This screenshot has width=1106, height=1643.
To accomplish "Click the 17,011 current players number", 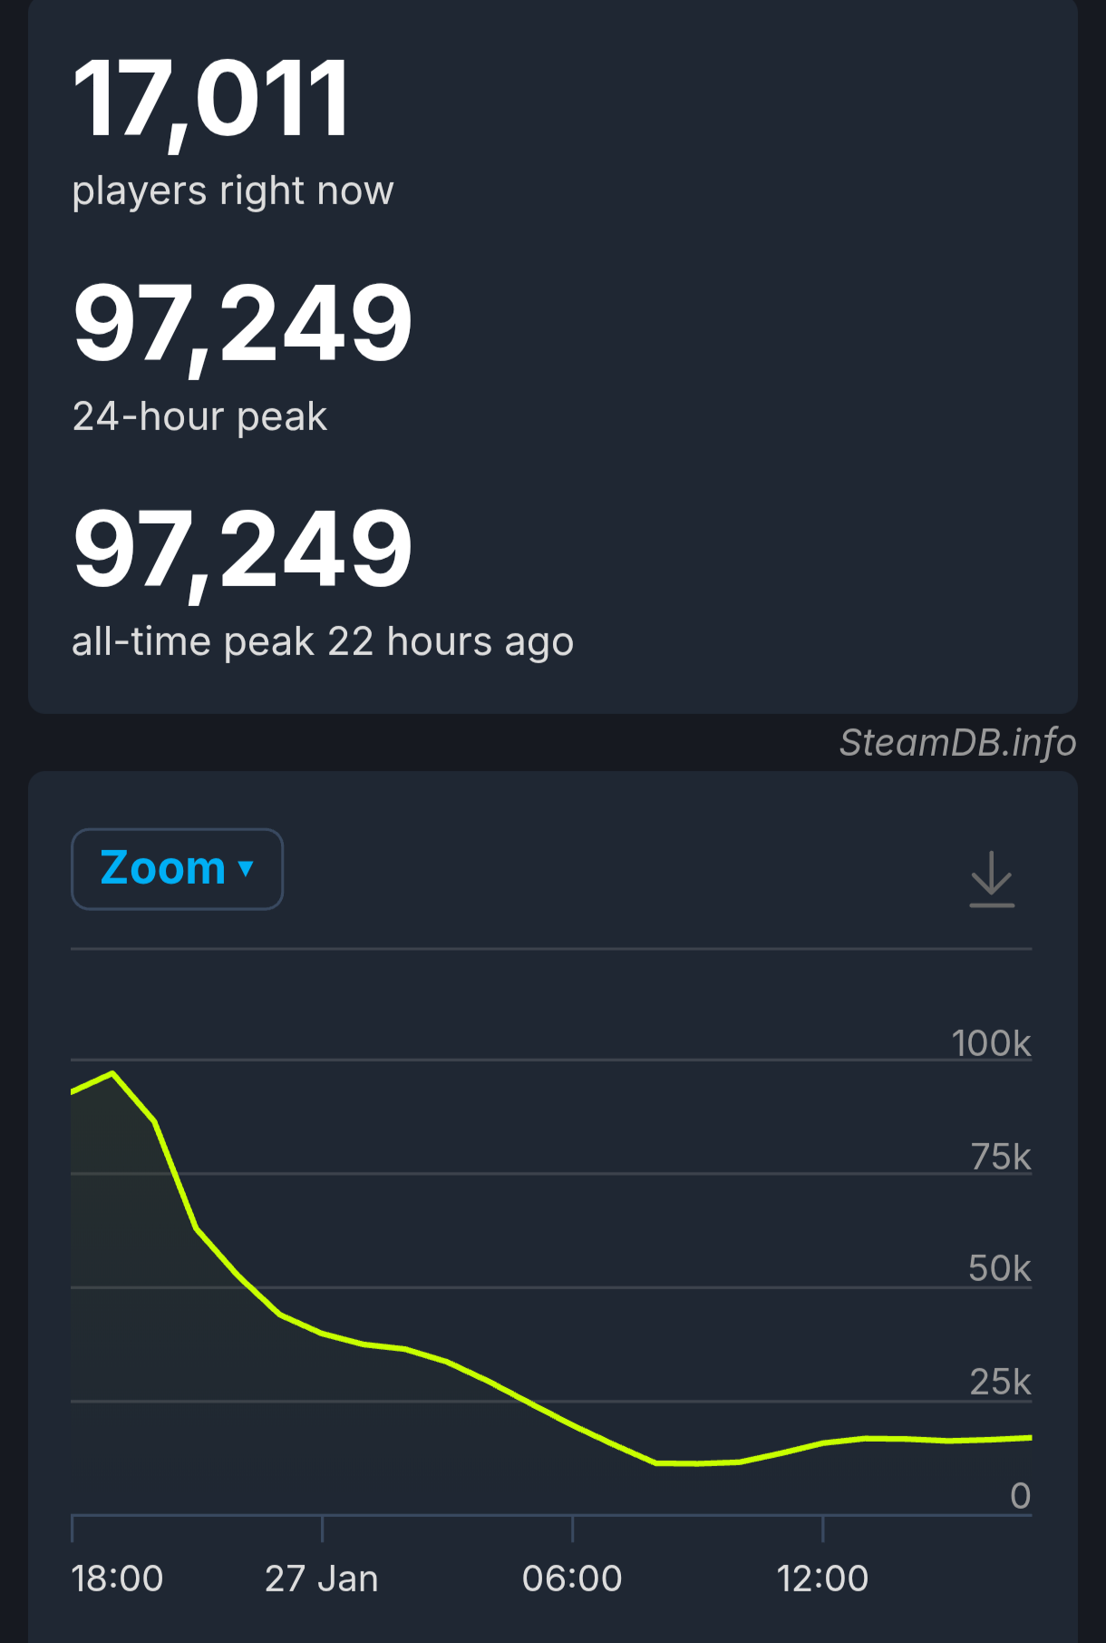I will click(x=210, y=98).
